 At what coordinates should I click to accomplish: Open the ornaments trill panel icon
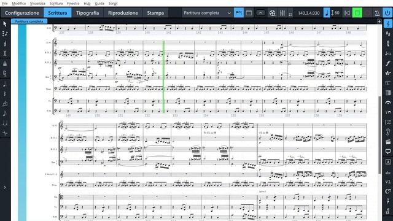387,73
